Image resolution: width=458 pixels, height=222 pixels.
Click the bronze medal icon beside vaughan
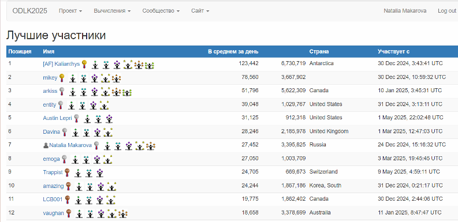point(69,213)
